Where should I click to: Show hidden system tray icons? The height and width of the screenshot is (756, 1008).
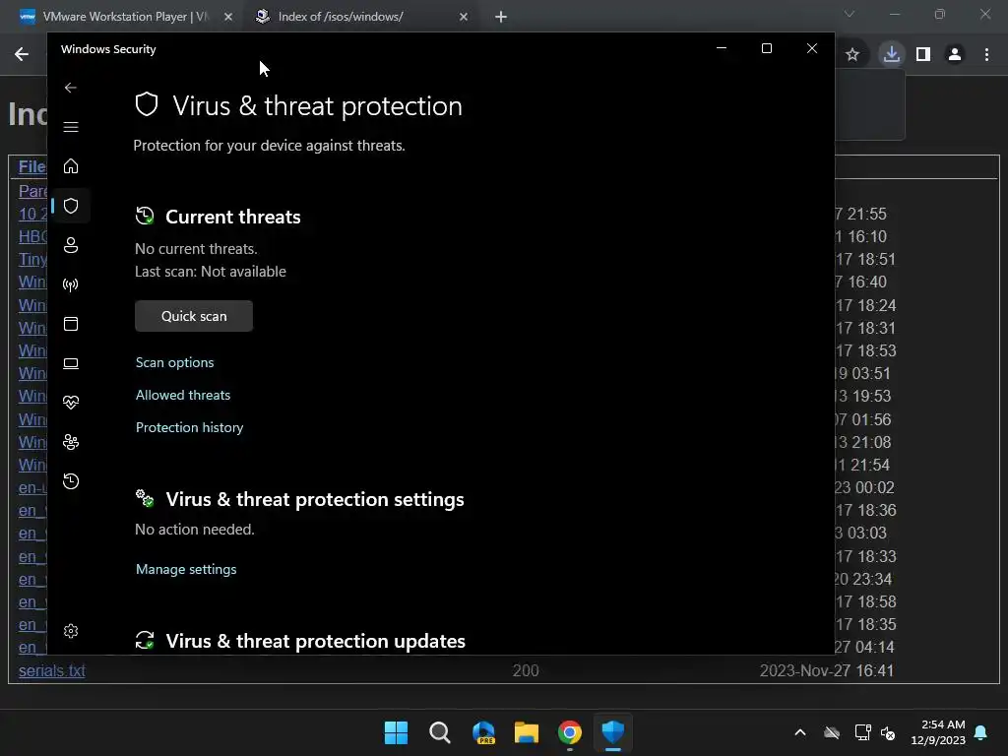tap(800, 732)
